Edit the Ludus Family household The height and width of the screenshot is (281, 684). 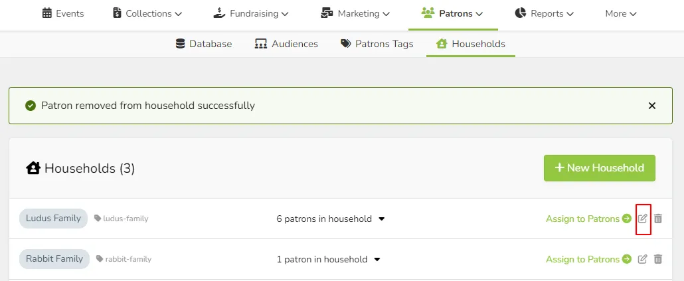pyautogui.click(x=642, y=219)
